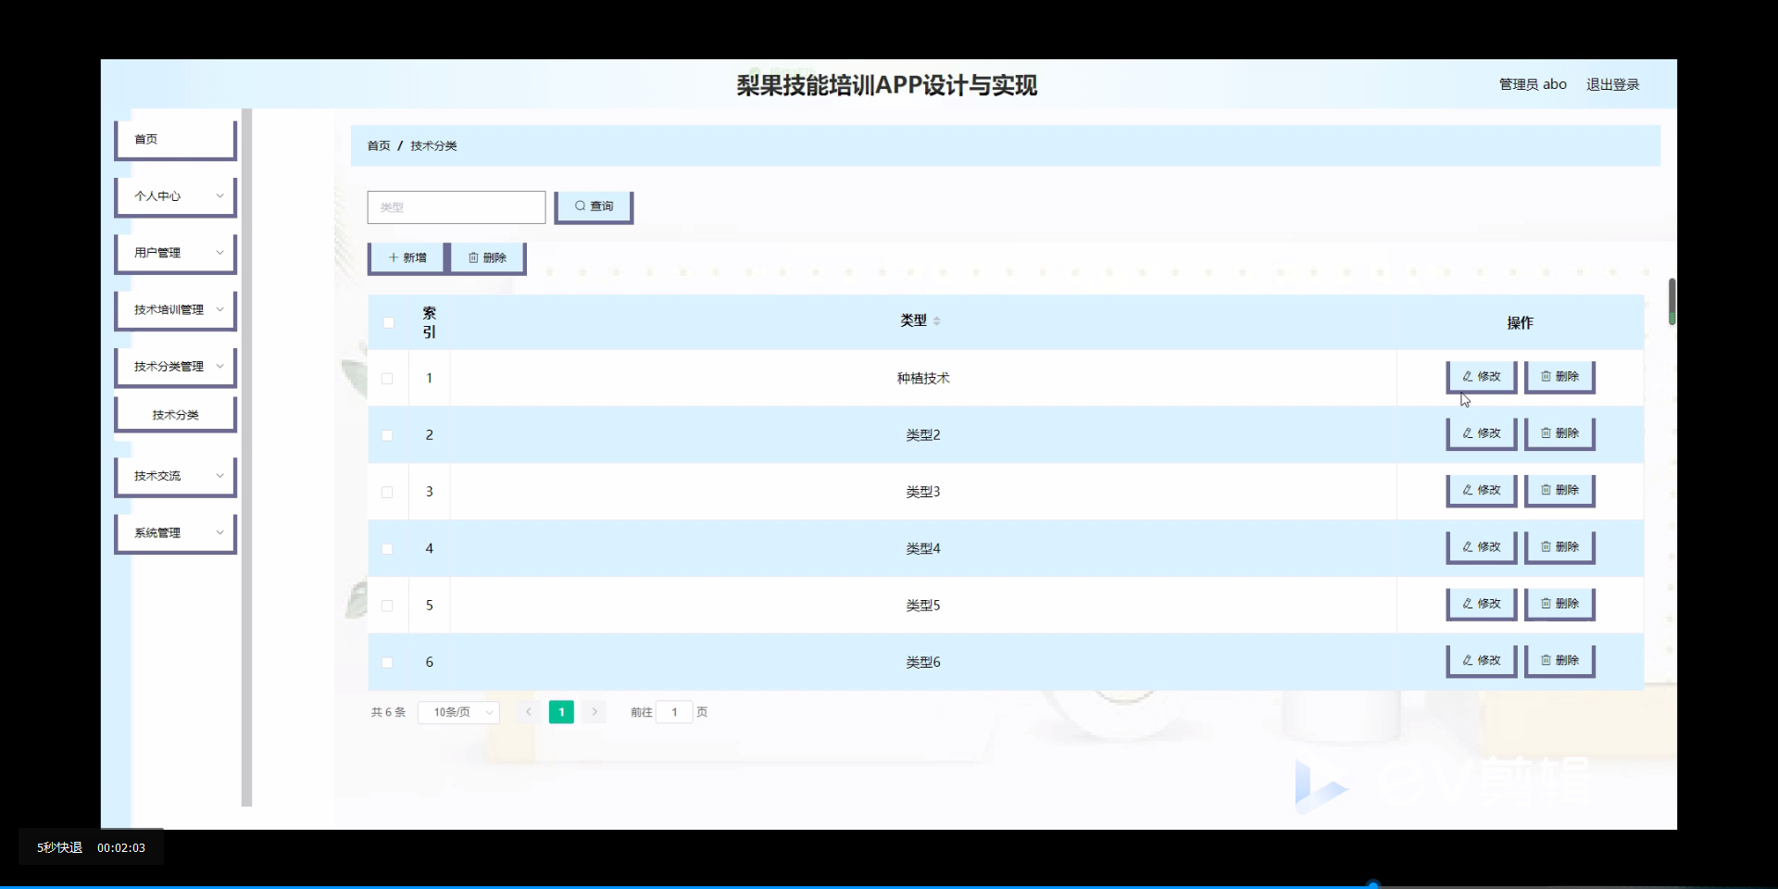Screen dimensions: 1778x889
Task: Click the 类型 search input field
Action: tap(456, 207)
